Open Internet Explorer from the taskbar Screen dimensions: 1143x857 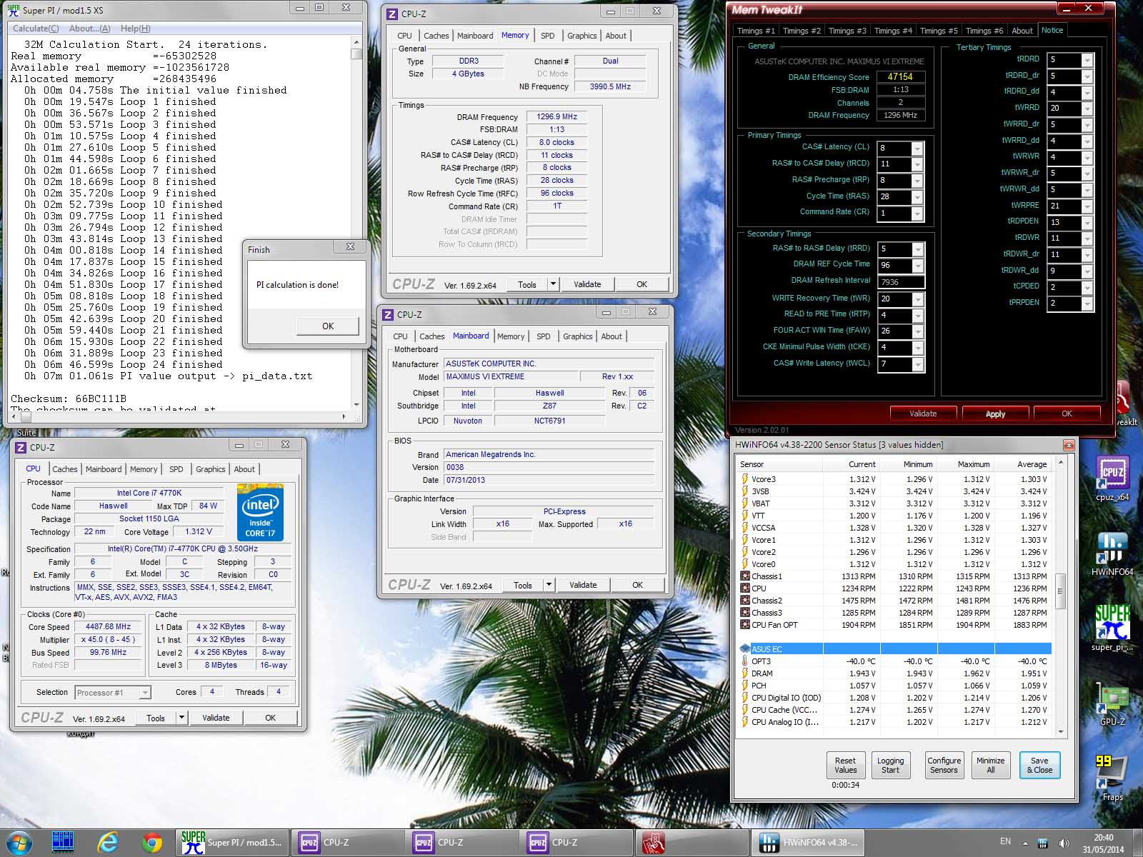108,843
